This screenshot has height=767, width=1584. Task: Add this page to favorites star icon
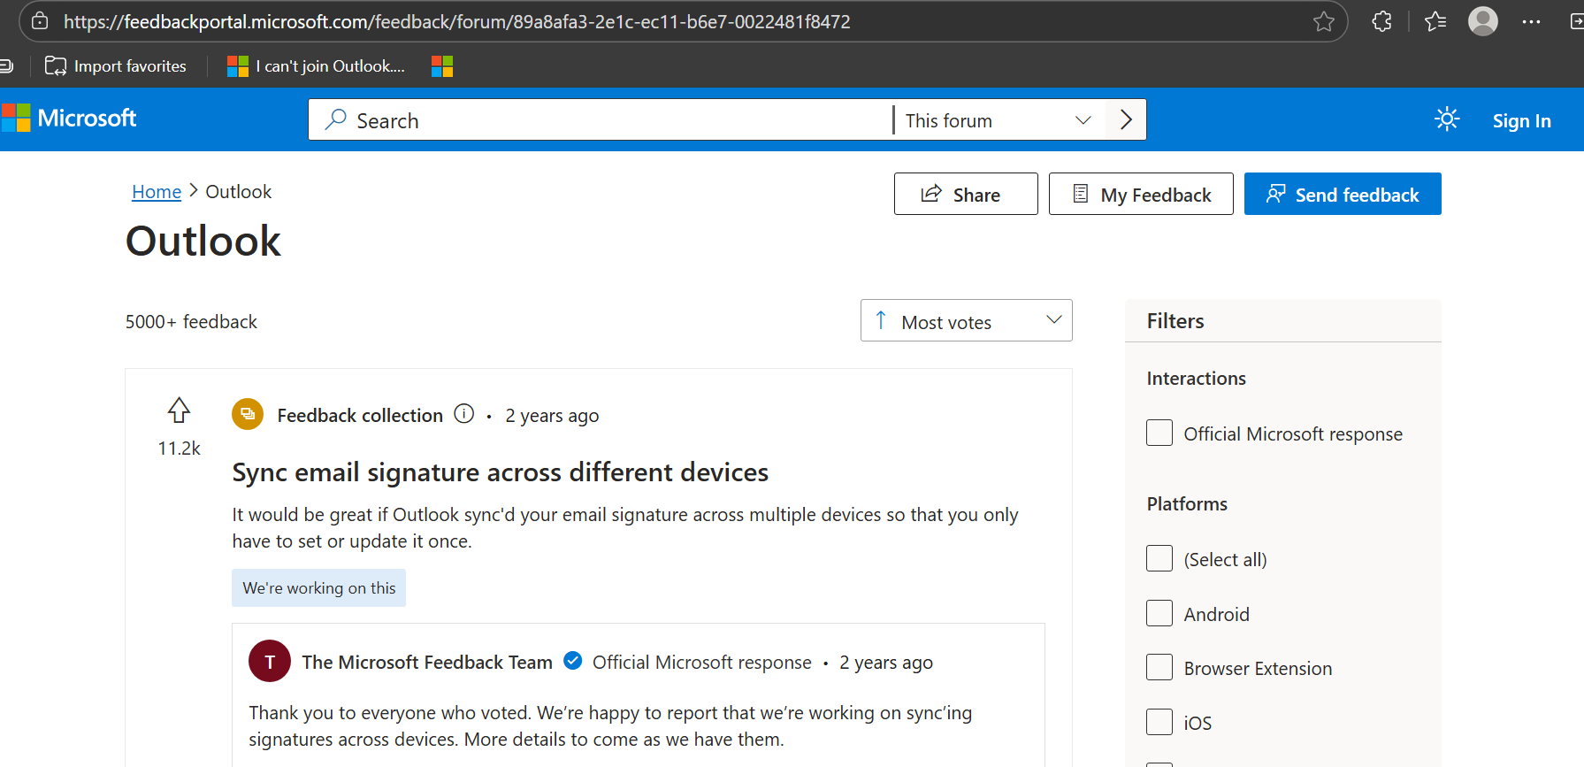[x=1323, y=21]
